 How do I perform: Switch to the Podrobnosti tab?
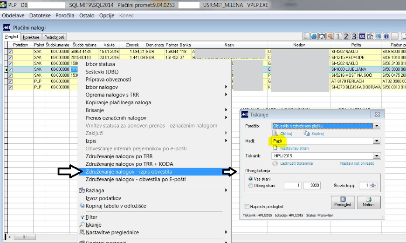coord(54,37)
